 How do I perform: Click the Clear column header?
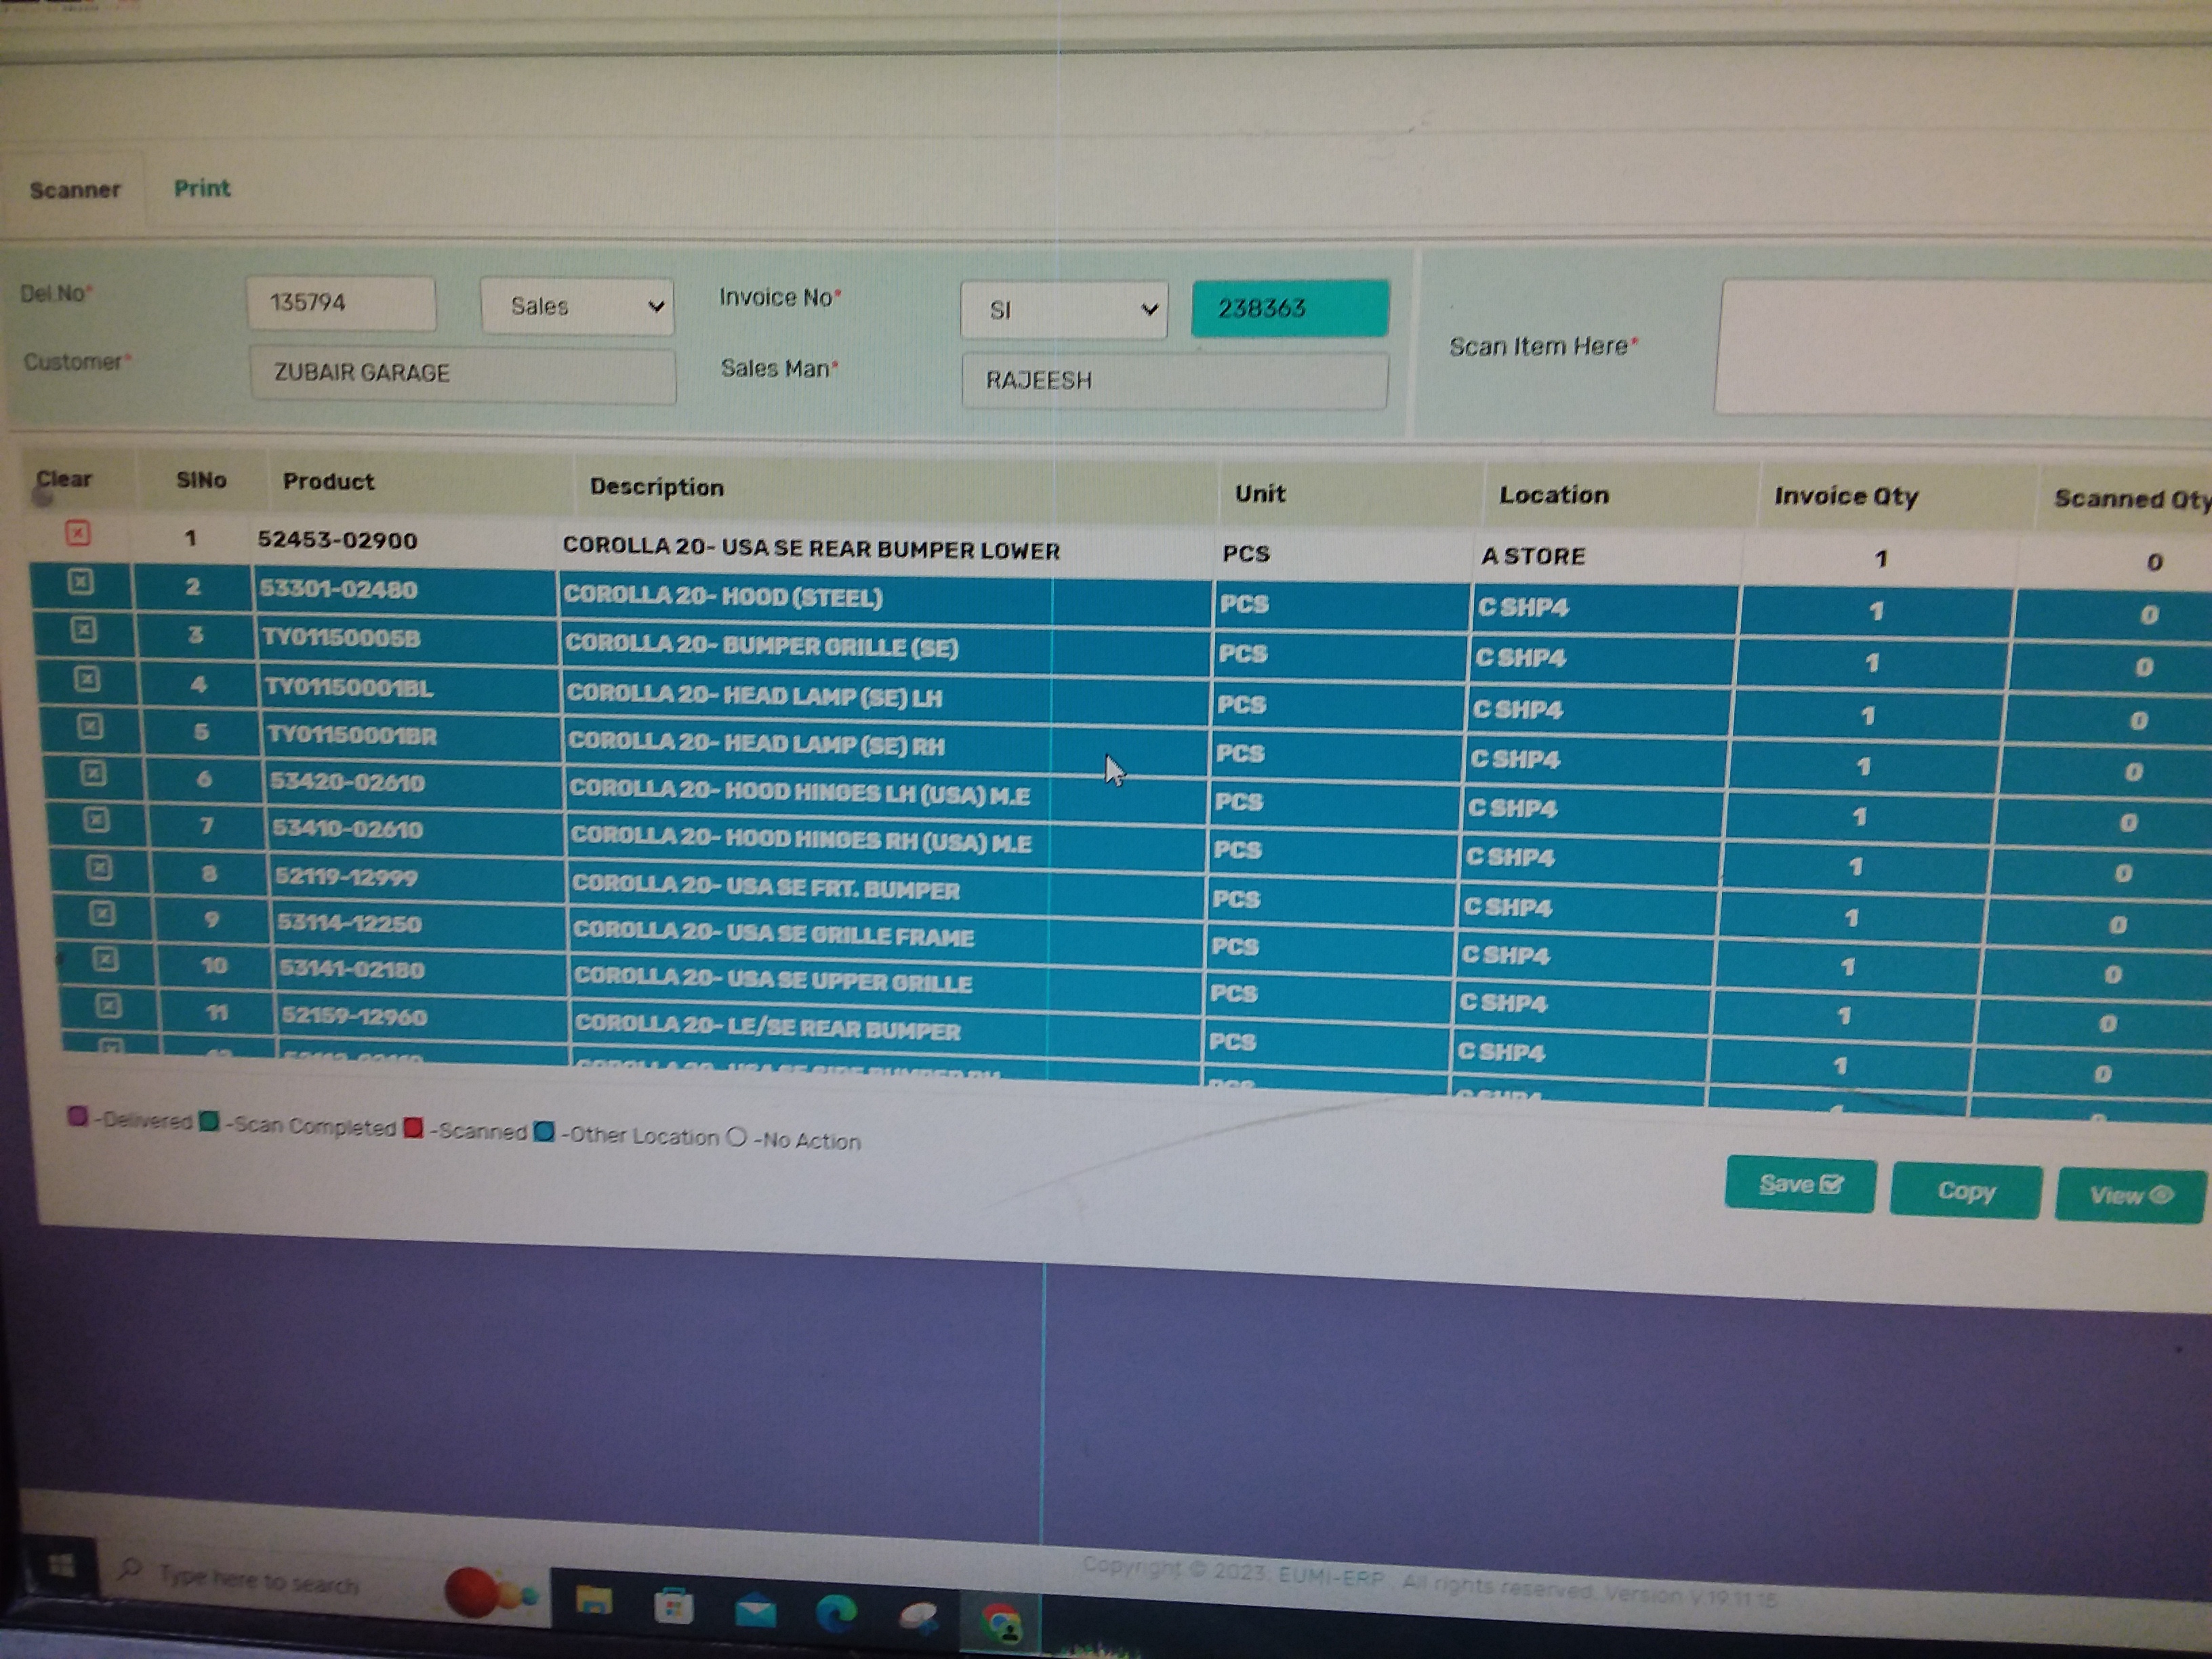pyautogui.click(x=64, y=479)
